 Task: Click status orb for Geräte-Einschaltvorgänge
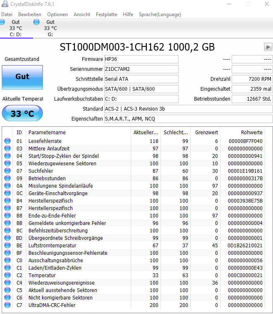click(7, 193)
